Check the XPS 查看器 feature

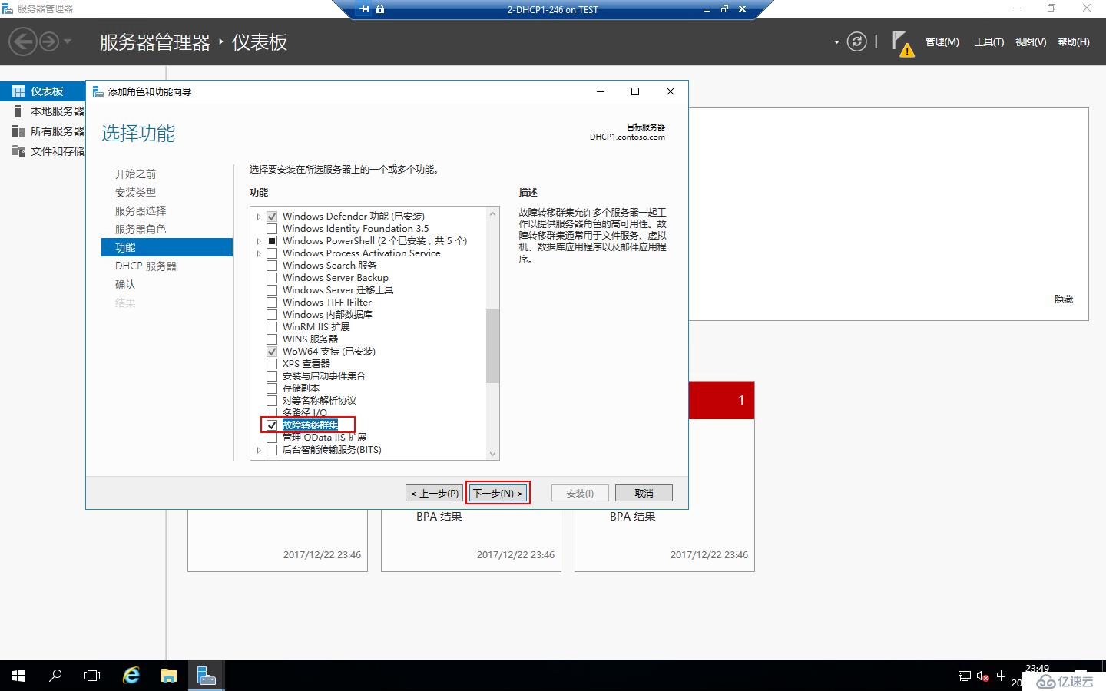click(x=272, y=364)
